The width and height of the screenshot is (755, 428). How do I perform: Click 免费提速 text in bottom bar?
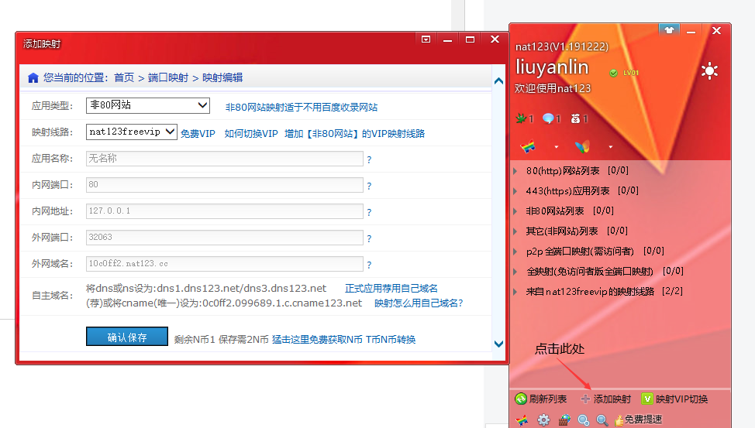(643, 419)
